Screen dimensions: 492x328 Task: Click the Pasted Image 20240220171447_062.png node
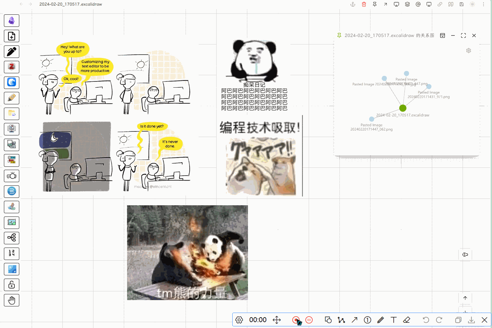[x=371, y=119]
